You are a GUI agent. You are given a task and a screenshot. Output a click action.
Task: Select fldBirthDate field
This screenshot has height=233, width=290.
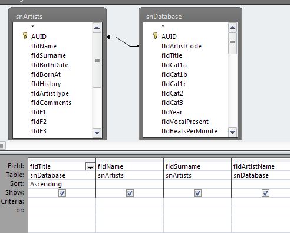50,65
